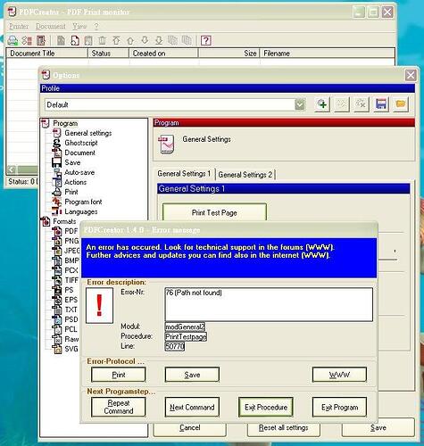Collapse the Formats tree node
424x446 pixels.
point(64,221)
